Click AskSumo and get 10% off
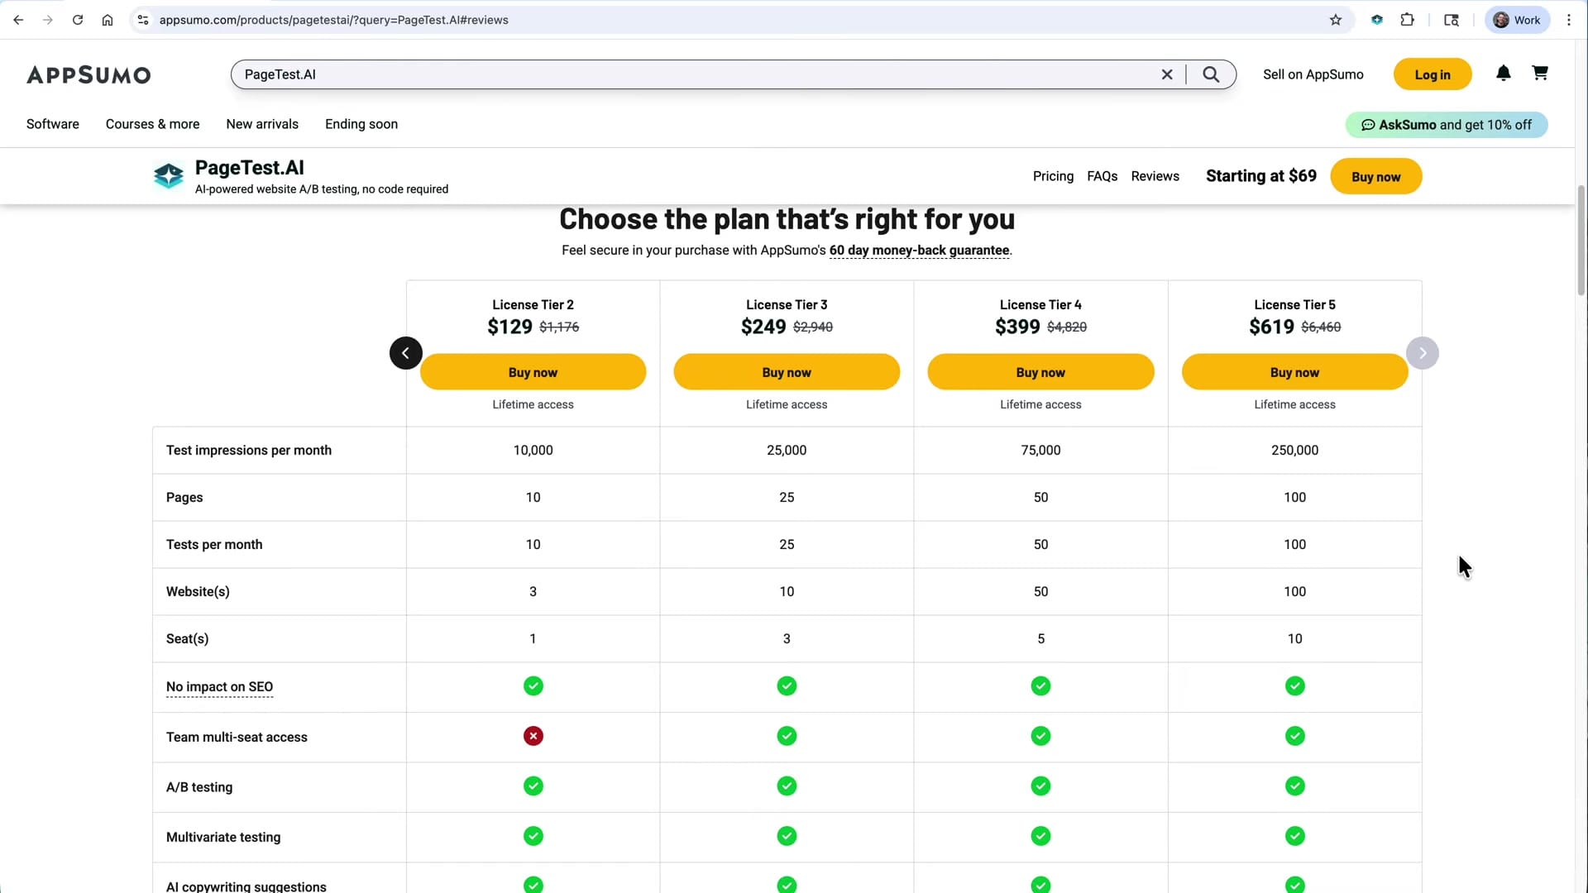The height and width of the screenshot is (893, 1588). pyautogui.click(x=1447, y=125)
